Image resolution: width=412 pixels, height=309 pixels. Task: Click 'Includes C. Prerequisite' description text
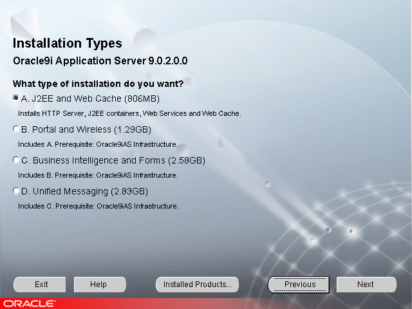pyautogui.click(x=98, y=206)
